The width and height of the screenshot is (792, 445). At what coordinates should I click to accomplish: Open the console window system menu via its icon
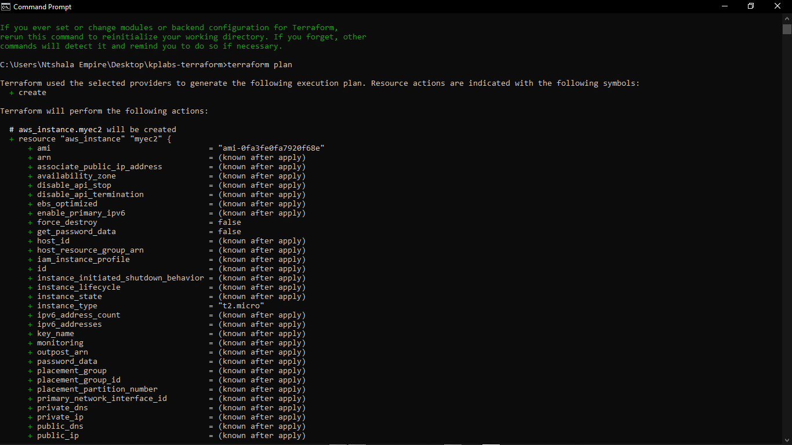pos(6,6)
